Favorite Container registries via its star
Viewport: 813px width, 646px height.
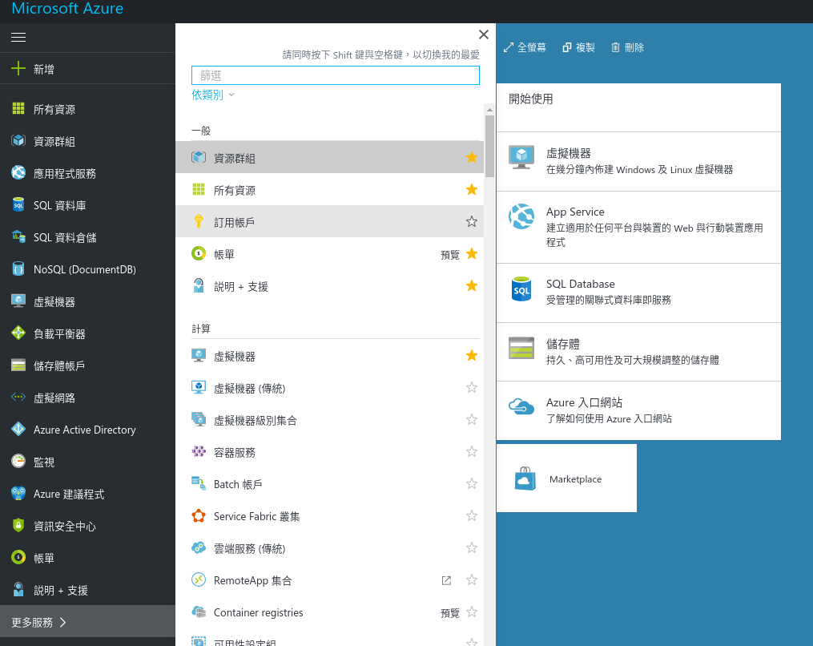pos(471,612)
